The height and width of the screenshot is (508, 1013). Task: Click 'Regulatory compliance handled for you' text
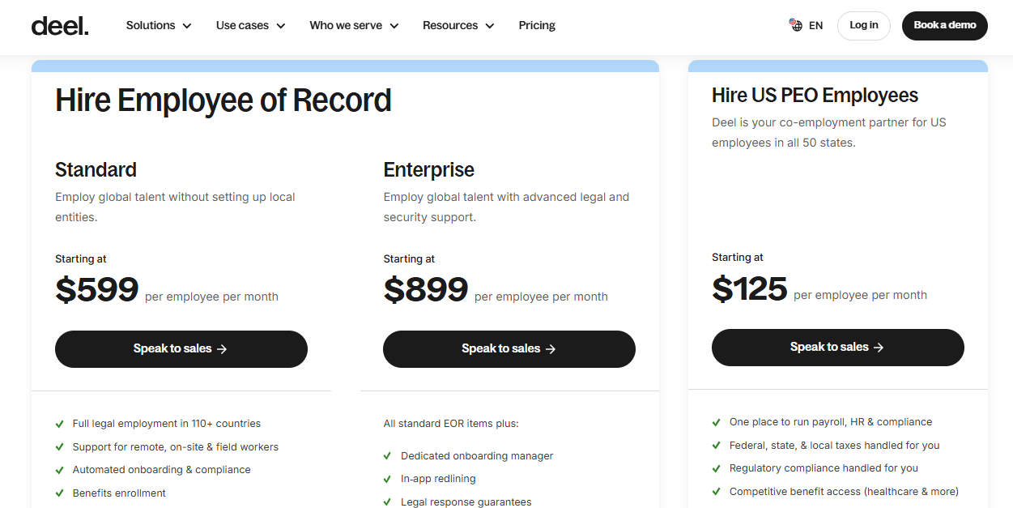tap(824, 468)
